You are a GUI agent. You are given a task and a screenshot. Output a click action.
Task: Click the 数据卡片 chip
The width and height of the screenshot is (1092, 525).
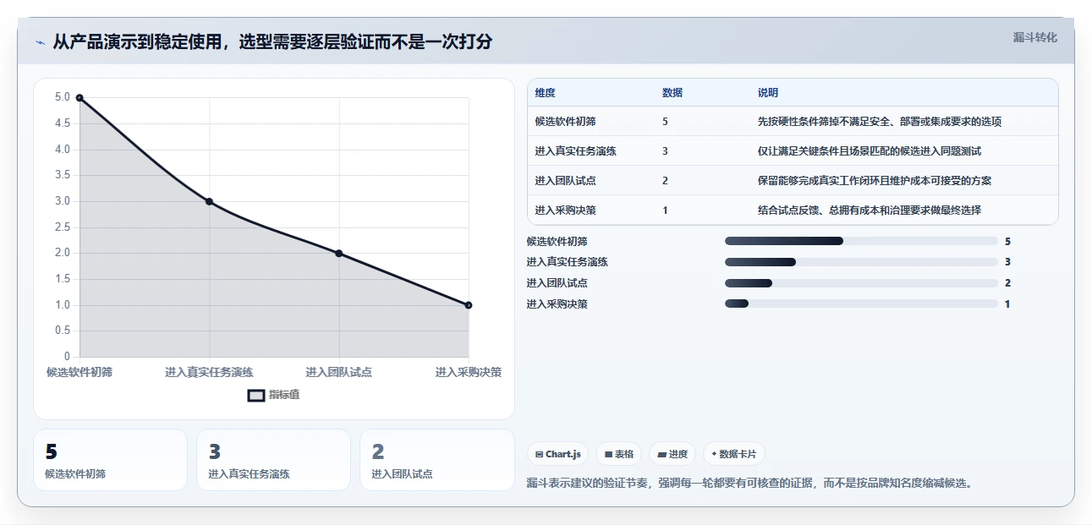734,454
